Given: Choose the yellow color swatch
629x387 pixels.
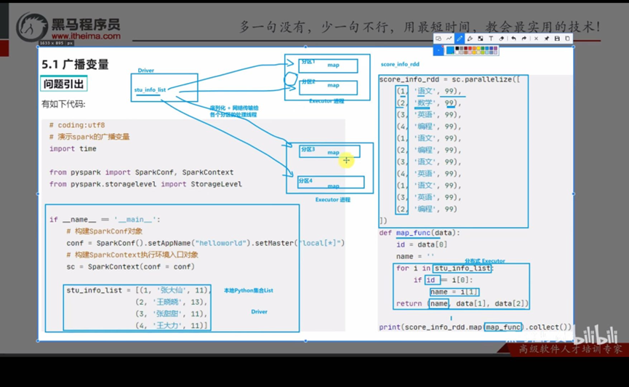Looking at the screenshot, I should (478, 48).
